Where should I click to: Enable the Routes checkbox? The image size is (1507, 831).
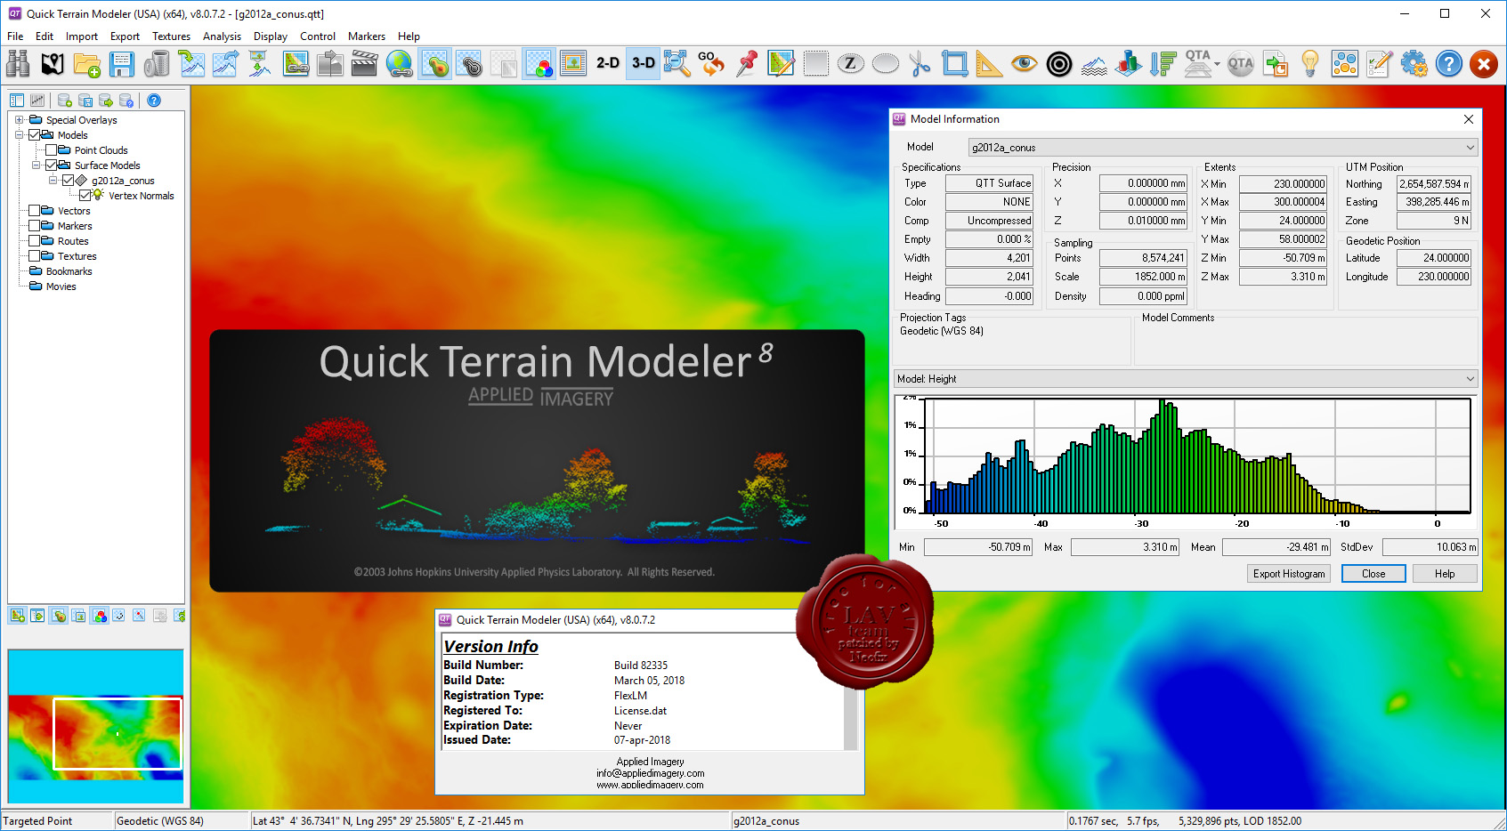pos(35,241)
